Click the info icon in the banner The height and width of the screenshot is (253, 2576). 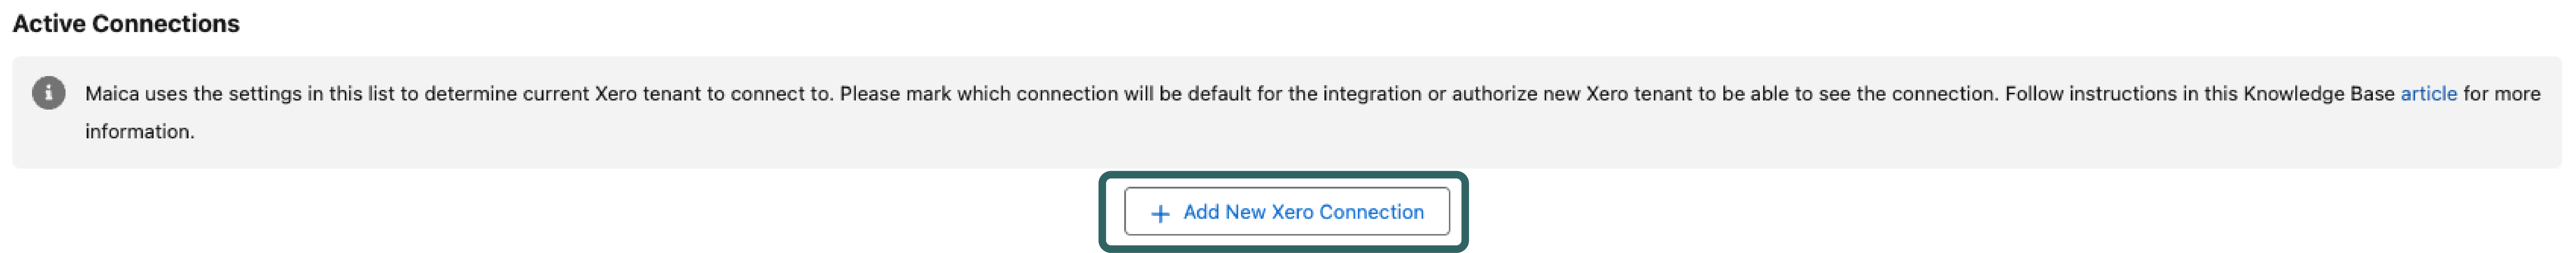tap(48, 93)
